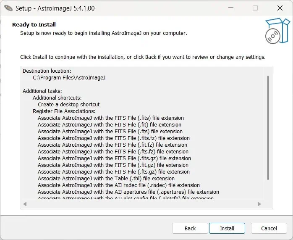Click the vertical scrollbar thumb in summary

click(x=268, y=128)
